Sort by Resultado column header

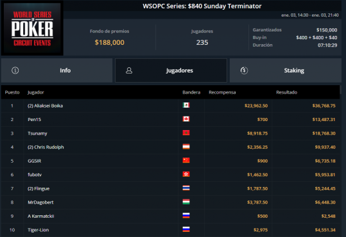click(x=287, y=92)
